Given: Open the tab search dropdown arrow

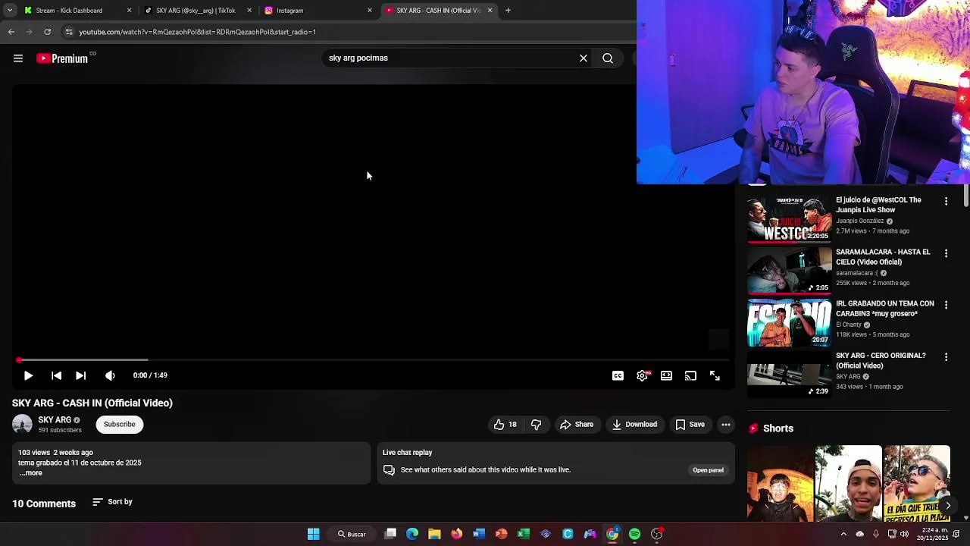Looking at the screenshot, I should tap(9, 11).
